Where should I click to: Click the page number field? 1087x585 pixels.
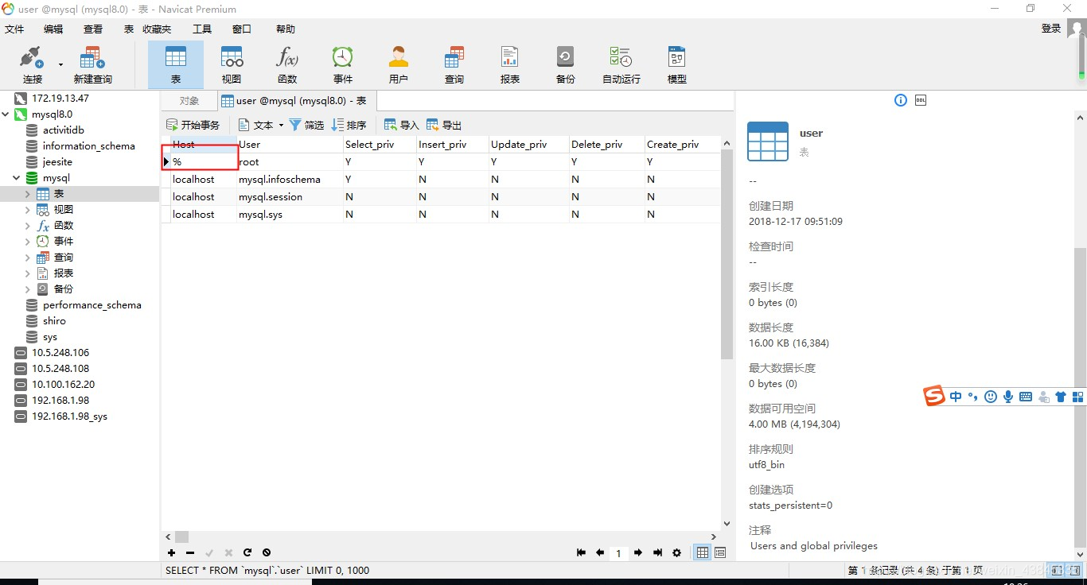point(618,553)
